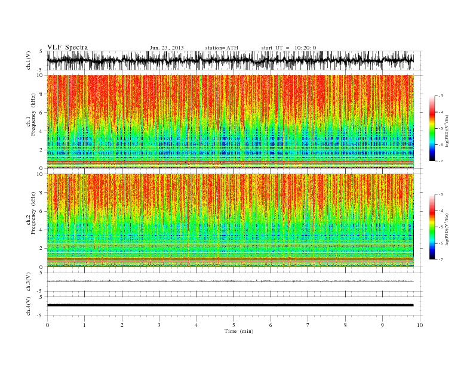
Task: Click inside the ch.1 spectrogram panel
Action: [231, 122]
